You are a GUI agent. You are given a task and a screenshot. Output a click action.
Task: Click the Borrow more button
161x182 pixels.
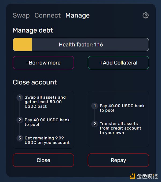click(x=43, y=63)
